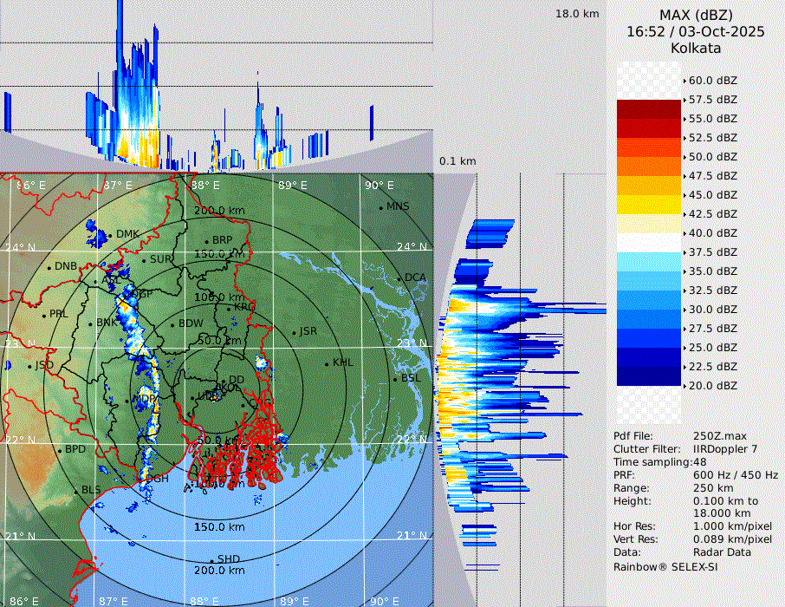Select the SHD station marker
The image size is (785, 607).
pos(211,559)
